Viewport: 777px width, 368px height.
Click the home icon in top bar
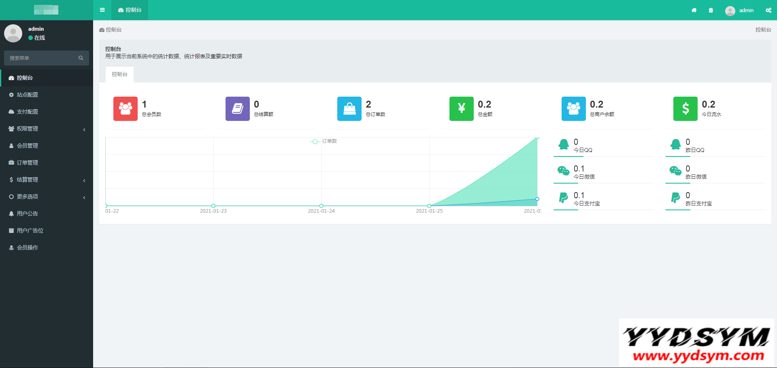click(x=694, y=10)
